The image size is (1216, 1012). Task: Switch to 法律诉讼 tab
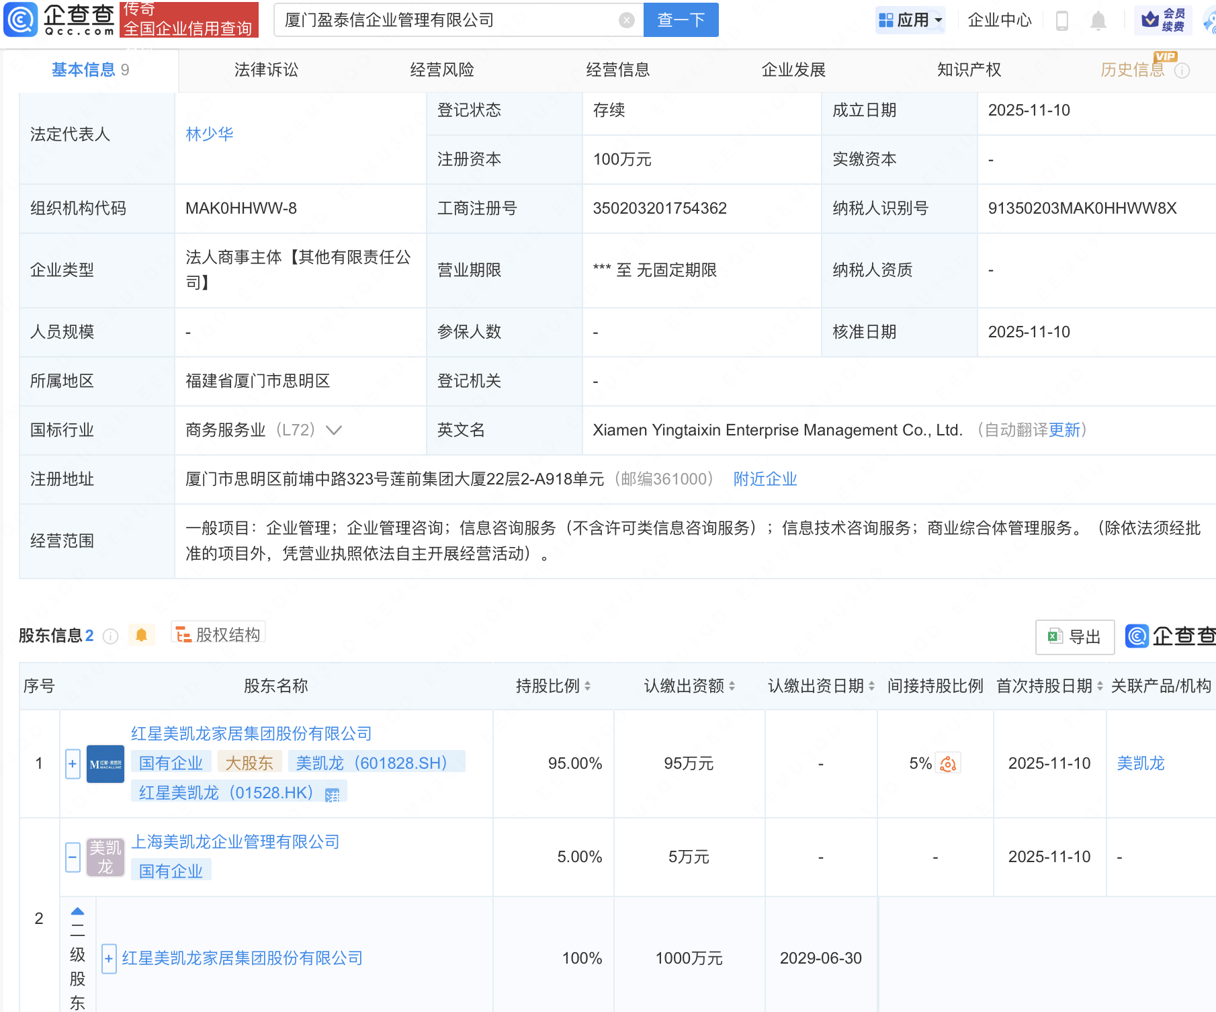(x=266, y=70)
